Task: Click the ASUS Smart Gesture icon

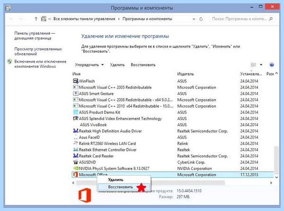Action: pos(76,93)
